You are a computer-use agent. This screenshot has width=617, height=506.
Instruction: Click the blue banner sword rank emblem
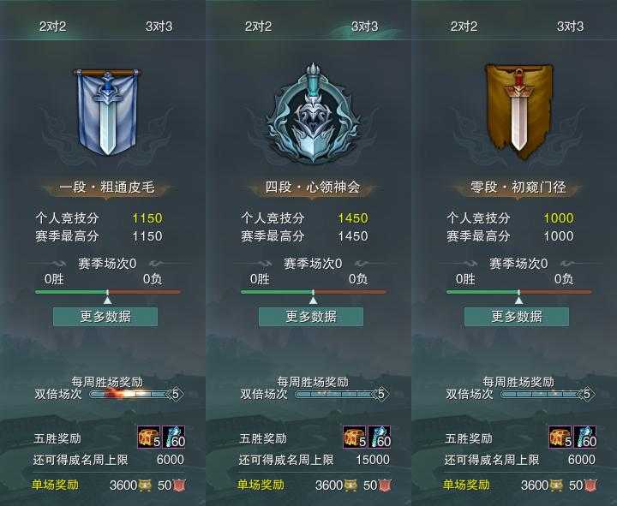[106, 111]
